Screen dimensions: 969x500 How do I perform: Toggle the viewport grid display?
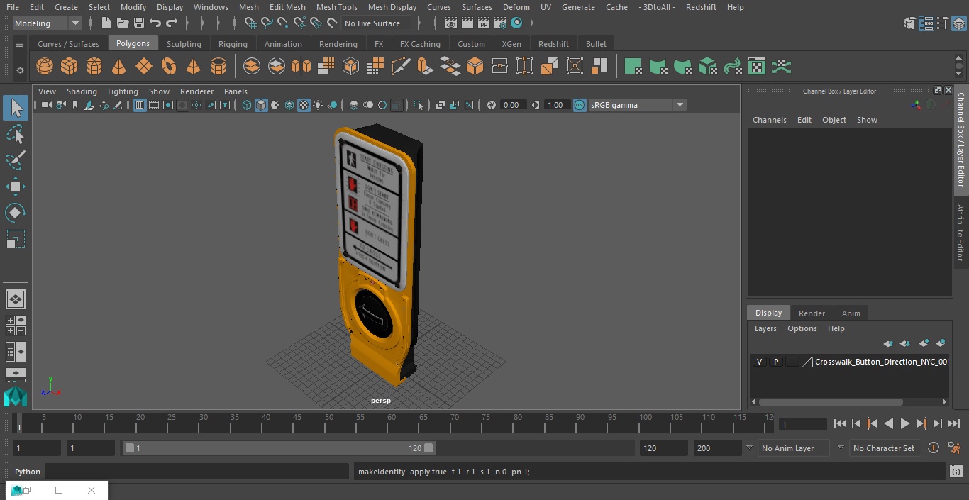(140, 105)
